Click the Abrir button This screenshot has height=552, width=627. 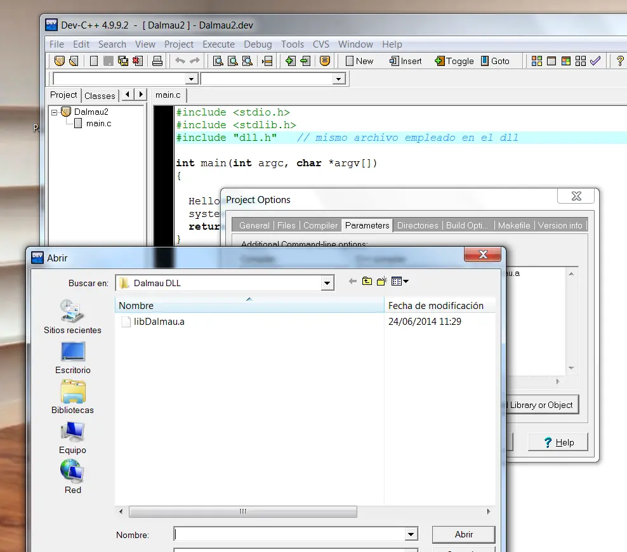pos(463,534)
